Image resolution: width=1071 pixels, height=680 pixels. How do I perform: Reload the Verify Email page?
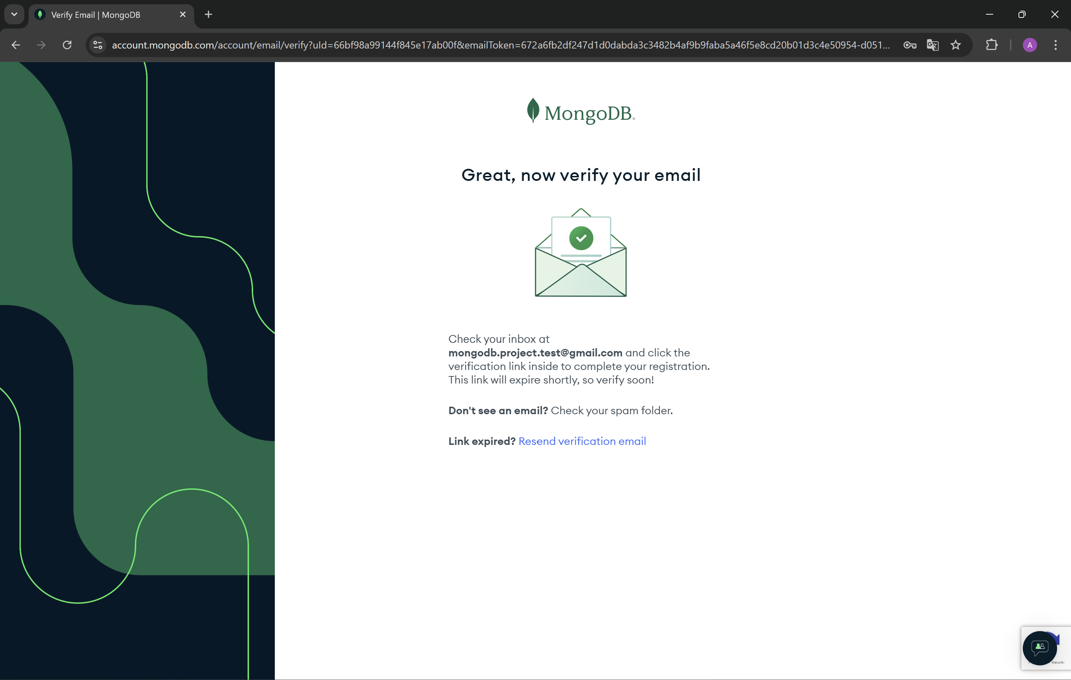point(67,45)
